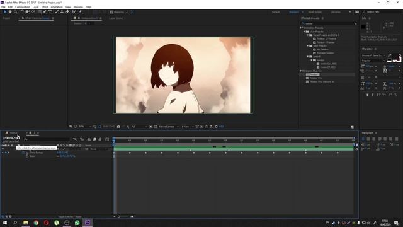This screenshot has width=403, height=227.
Task: Click the timeline layer search field
Action: tap(46, 139)
